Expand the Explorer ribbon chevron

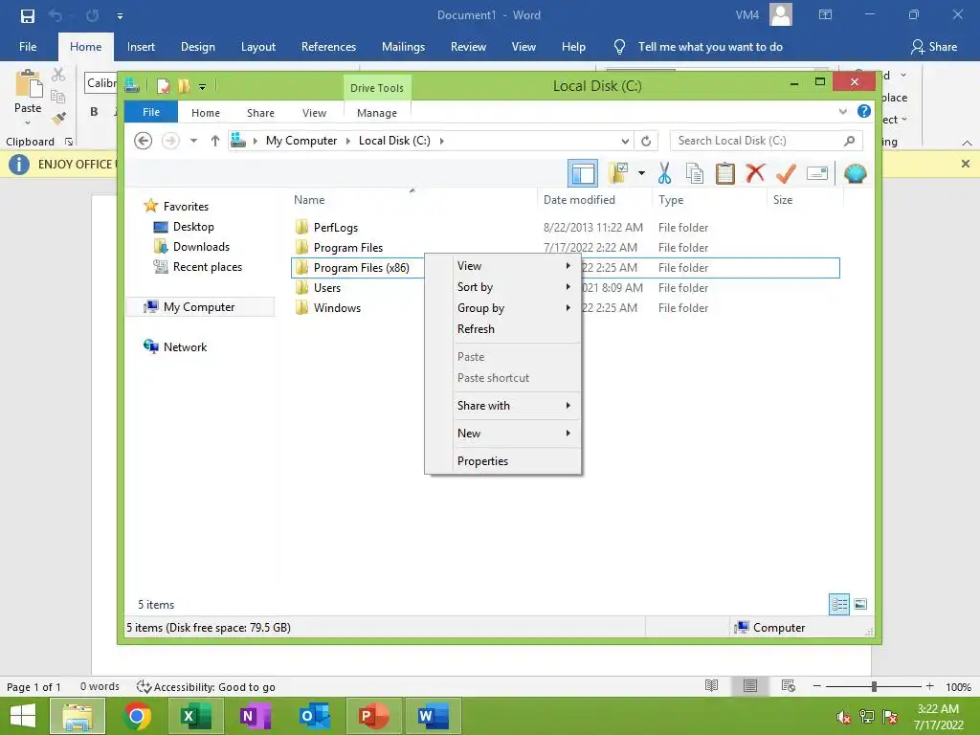842,112
